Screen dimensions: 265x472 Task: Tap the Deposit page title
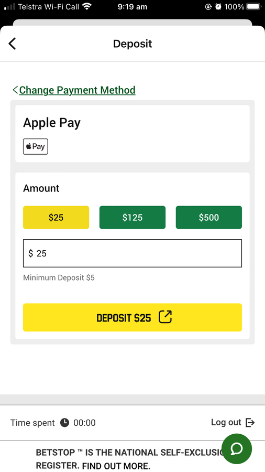pos(132,44)
